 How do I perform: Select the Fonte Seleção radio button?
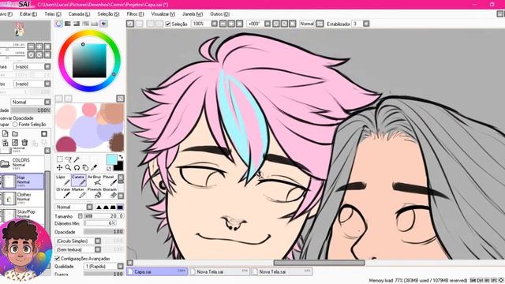point(15,125)
